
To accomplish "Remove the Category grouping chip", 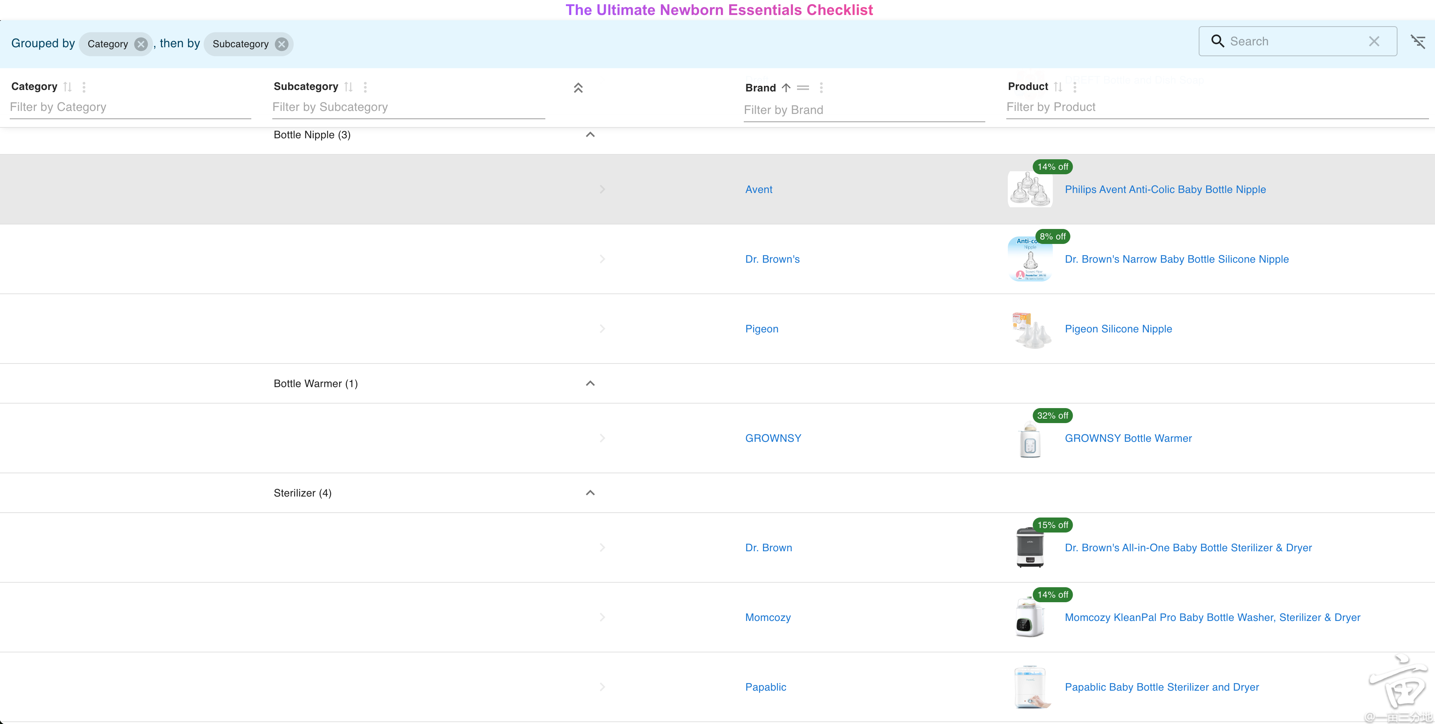I will click(141, 44).
